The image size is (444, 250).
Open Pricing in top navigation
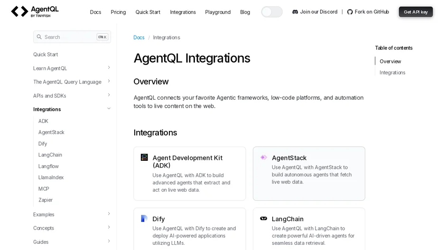(118, 12)
